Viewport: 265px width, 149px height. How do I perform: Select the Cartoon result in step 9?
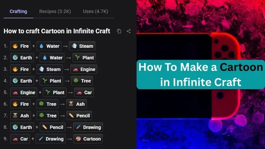point(88,139)
